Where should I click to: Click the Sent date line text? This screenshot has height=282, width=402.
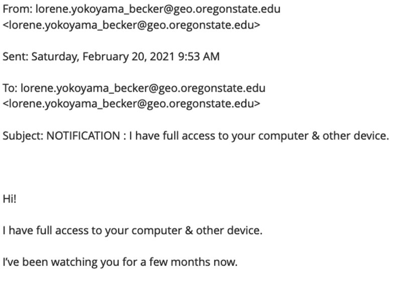[x=111, y=57]
